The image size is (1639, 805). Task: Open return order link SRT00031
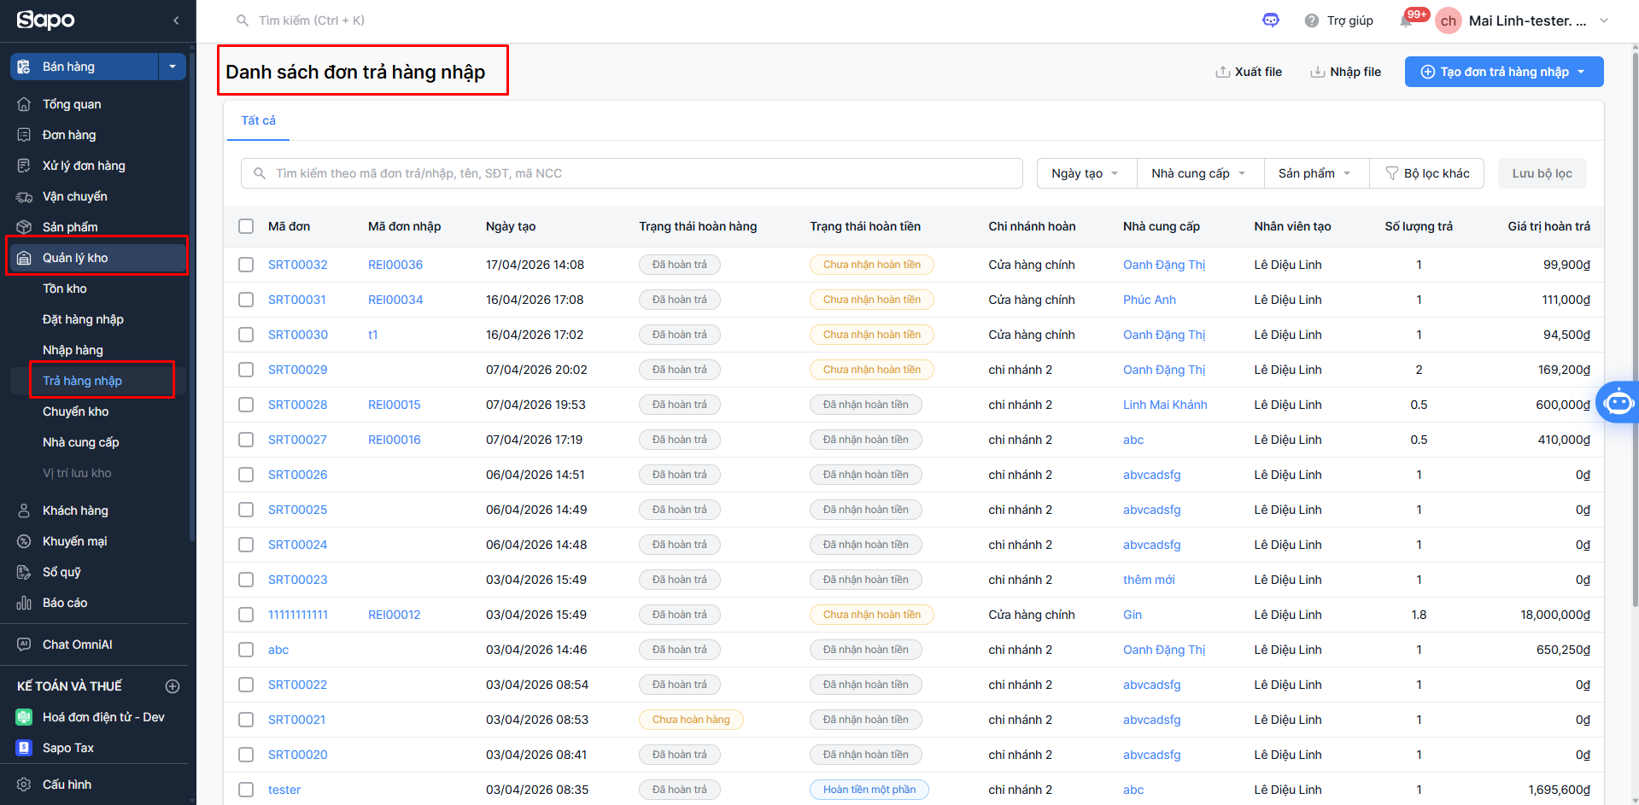pyautogui.click(x=296, y=300)
